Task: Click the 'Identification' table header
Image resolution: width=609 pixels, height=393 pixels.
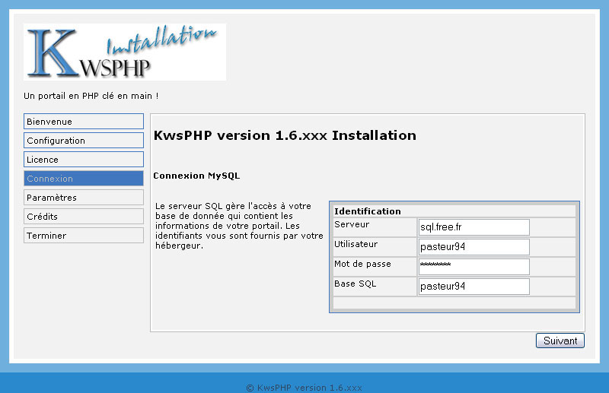Action: point(368,211)
